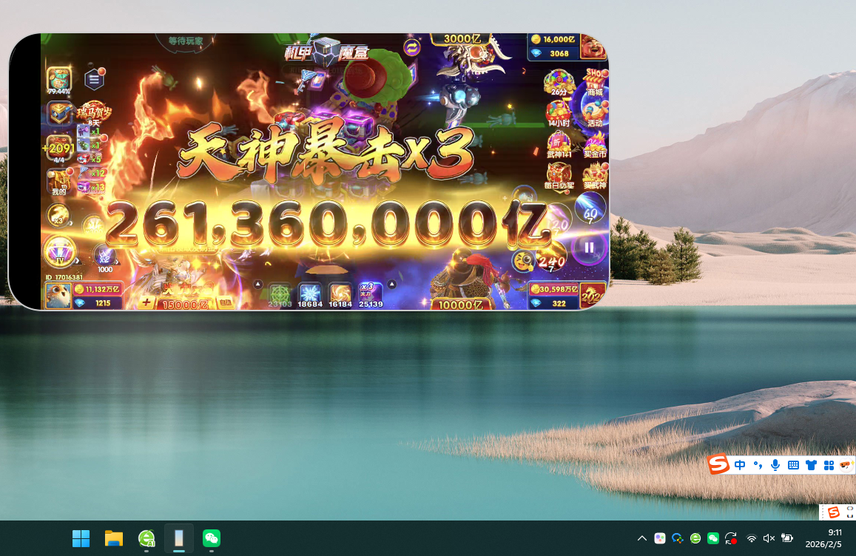This screenshot has height=556, width=856.
Task: Click the 武神1+1 discount bag icon
Action: (559, 144)
